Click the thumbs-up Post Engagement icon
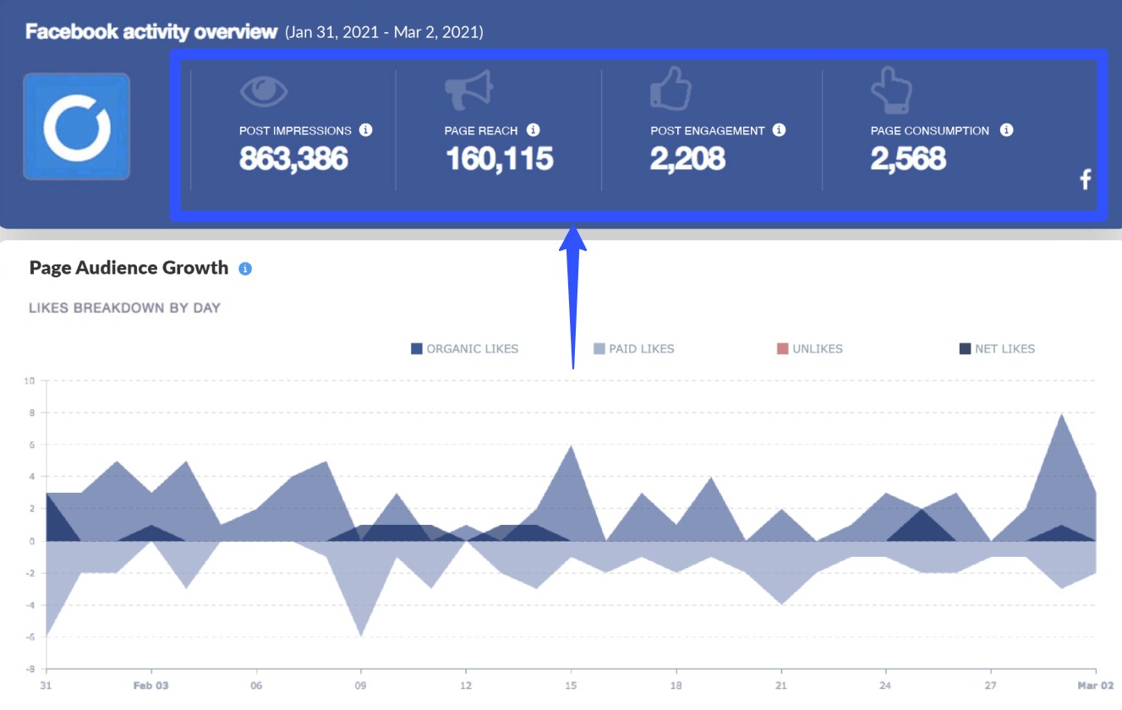The width and height of the screenshot is (1122, 710). click(x=671, y=91)
